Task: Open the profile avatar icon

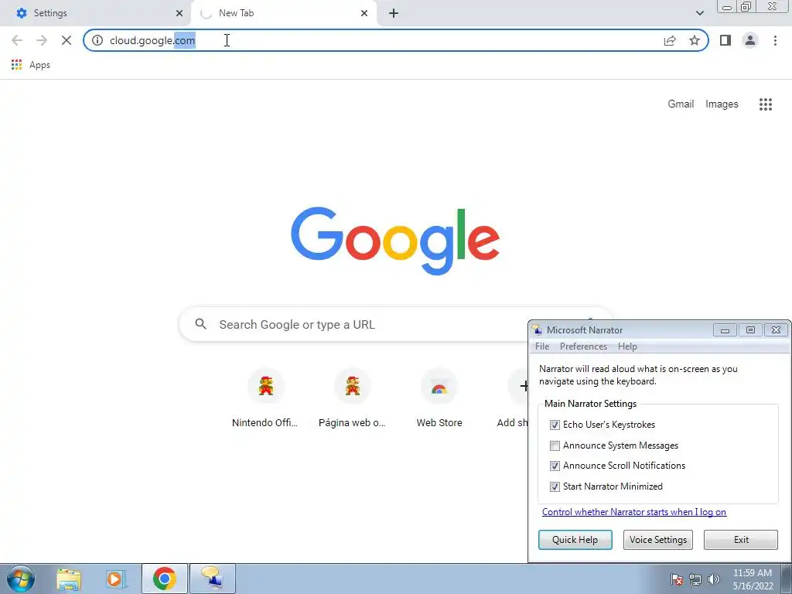Action: point(750,40)
